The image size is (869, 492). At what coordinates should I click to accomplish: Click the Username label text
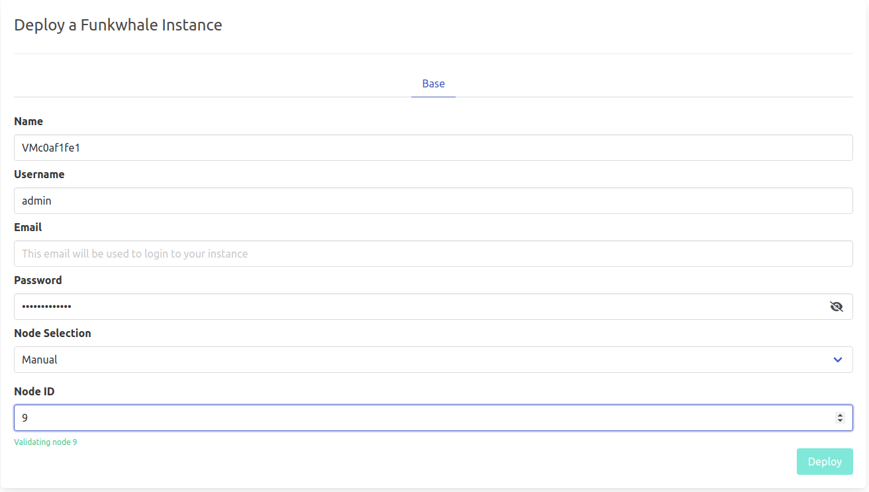[x=39, y=175]
